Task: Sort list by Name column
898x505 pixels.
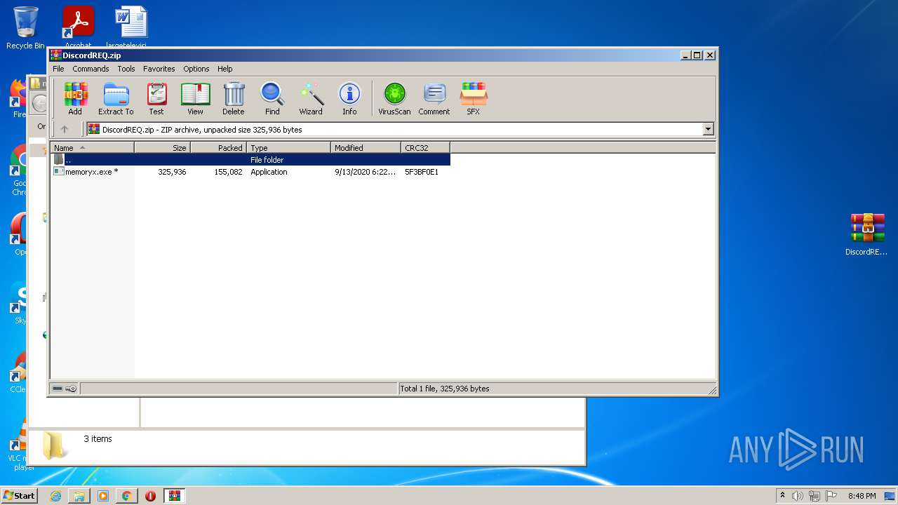Action: click(92, 147)
